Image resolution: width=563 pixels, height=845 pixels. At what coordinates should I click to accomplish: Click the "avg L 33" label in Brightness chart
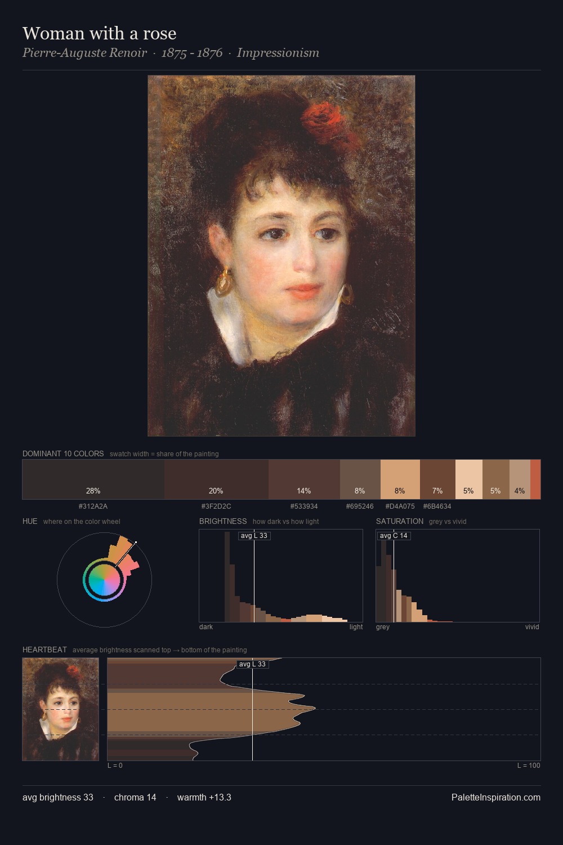pos(254,536)
